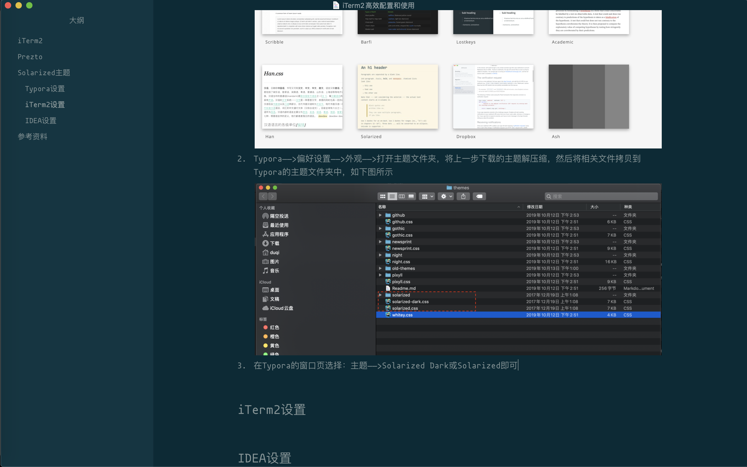Go to Typora设置 in outline
The image size is (747, 467).
coord(45,89)
